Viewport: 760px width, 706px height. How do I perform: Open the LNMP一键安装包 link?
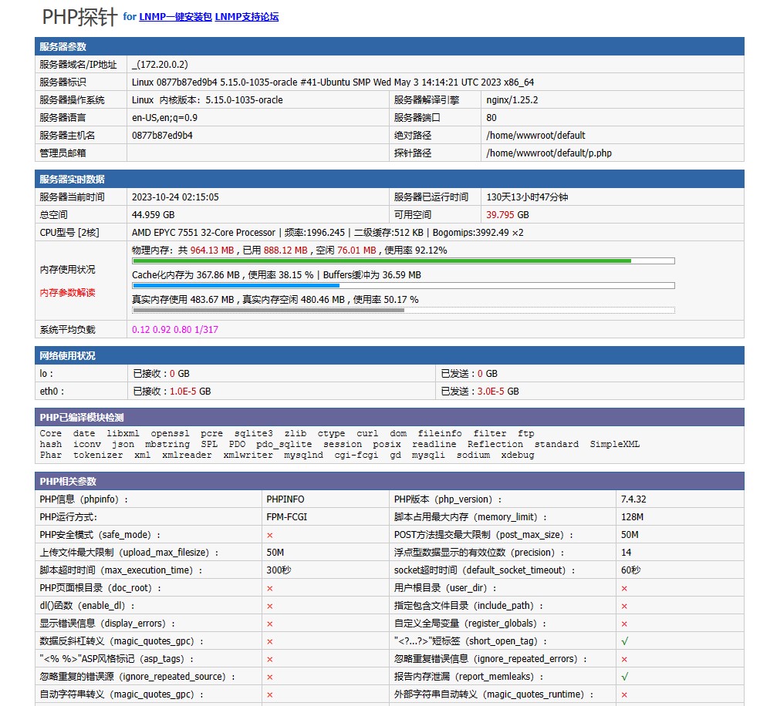(x=175, y=16)
